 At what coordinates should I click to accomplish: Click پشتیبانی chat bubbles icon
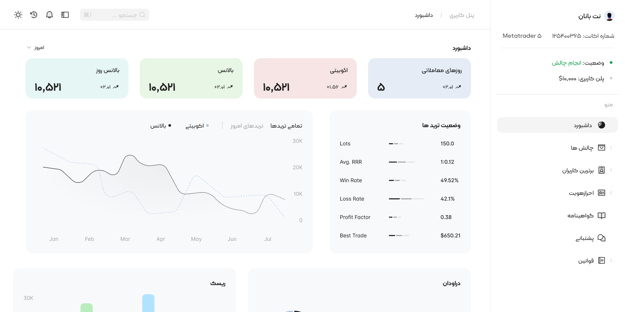pyautogui.click(x=602, y=238)
